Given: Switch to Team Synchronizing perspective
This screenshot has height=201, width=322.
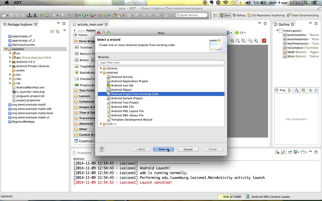Looking at the screenshot, I should coord(303,15).
